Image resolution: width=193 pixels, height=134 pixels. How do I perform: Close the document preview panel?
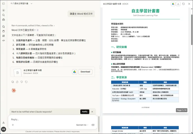coord(189,4)
